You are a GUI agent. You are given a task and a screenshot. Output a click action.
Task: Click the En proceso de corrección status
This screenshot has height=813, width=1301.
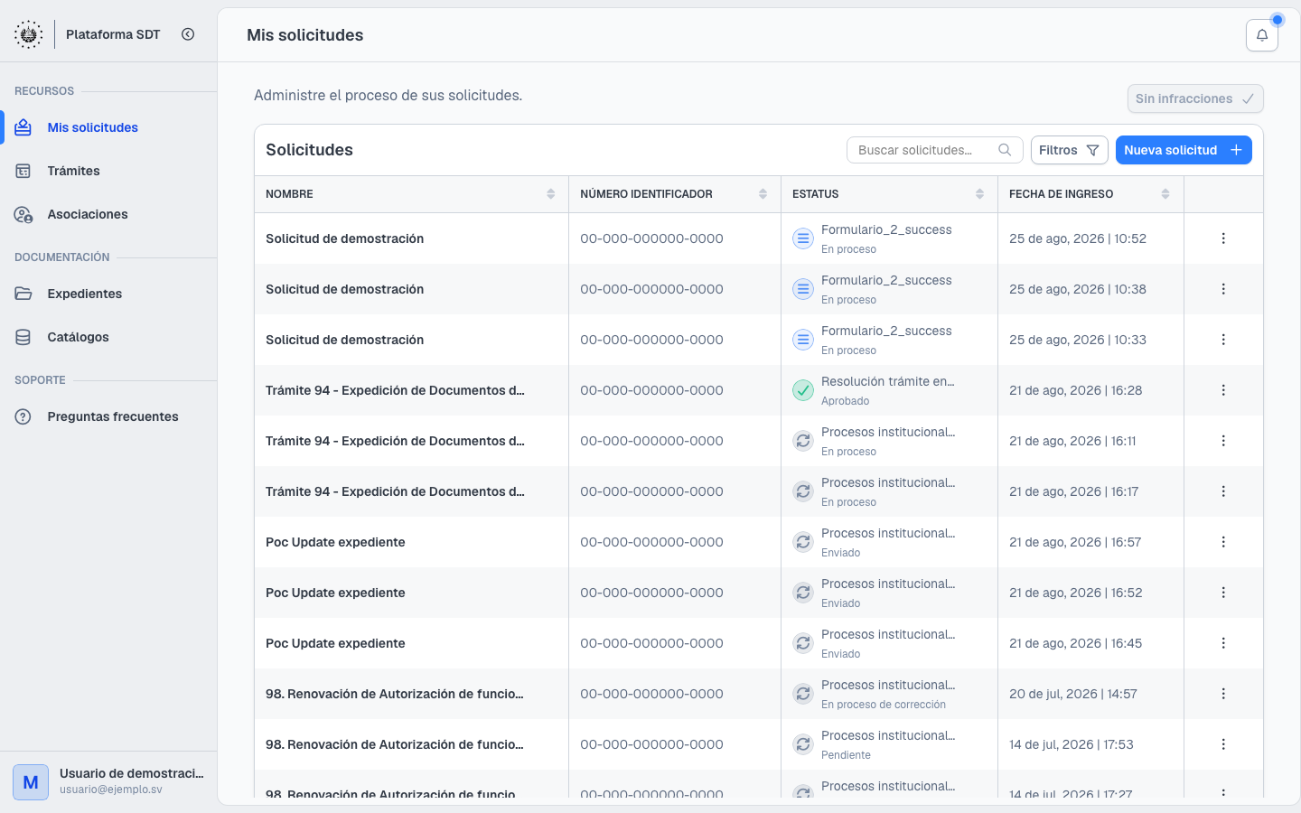(884, 705)
